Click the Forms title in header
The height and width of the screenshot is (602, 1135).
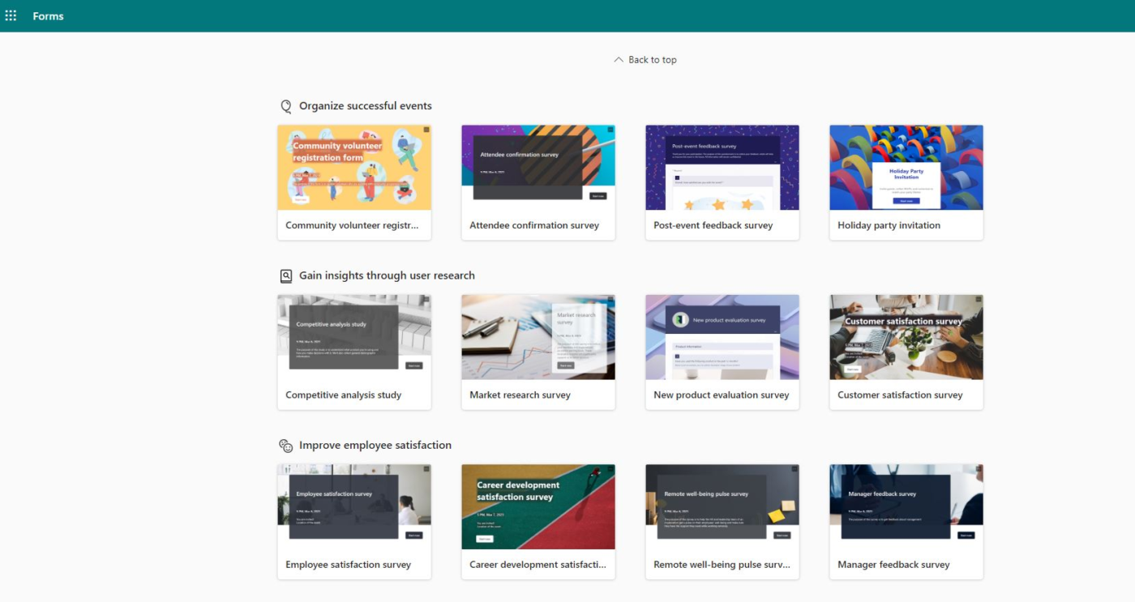48,16
